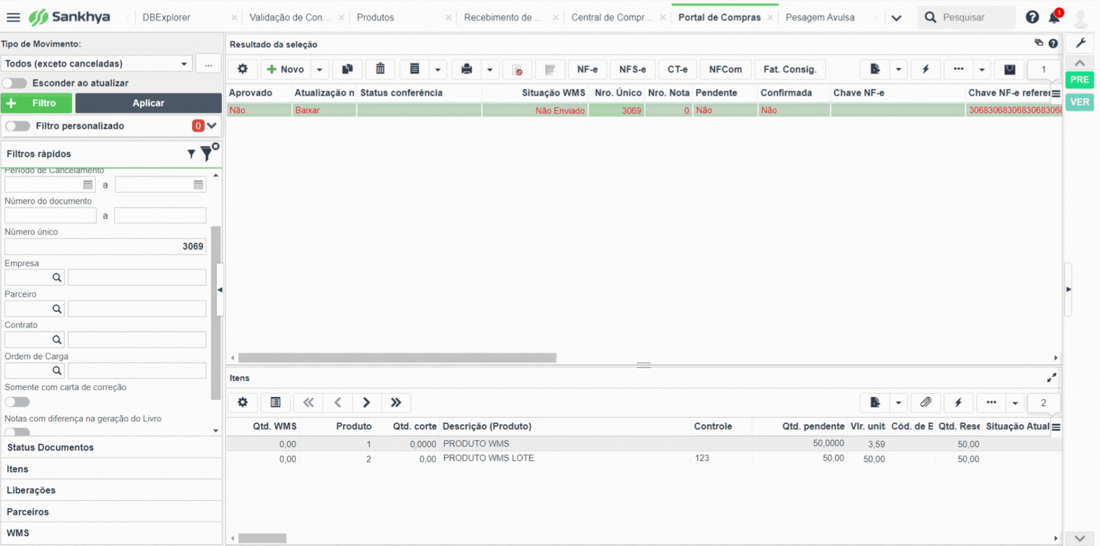The width and height of the screenshot is (1100, 546).
Task: Click the CT-e button
Action: [677, 69]
